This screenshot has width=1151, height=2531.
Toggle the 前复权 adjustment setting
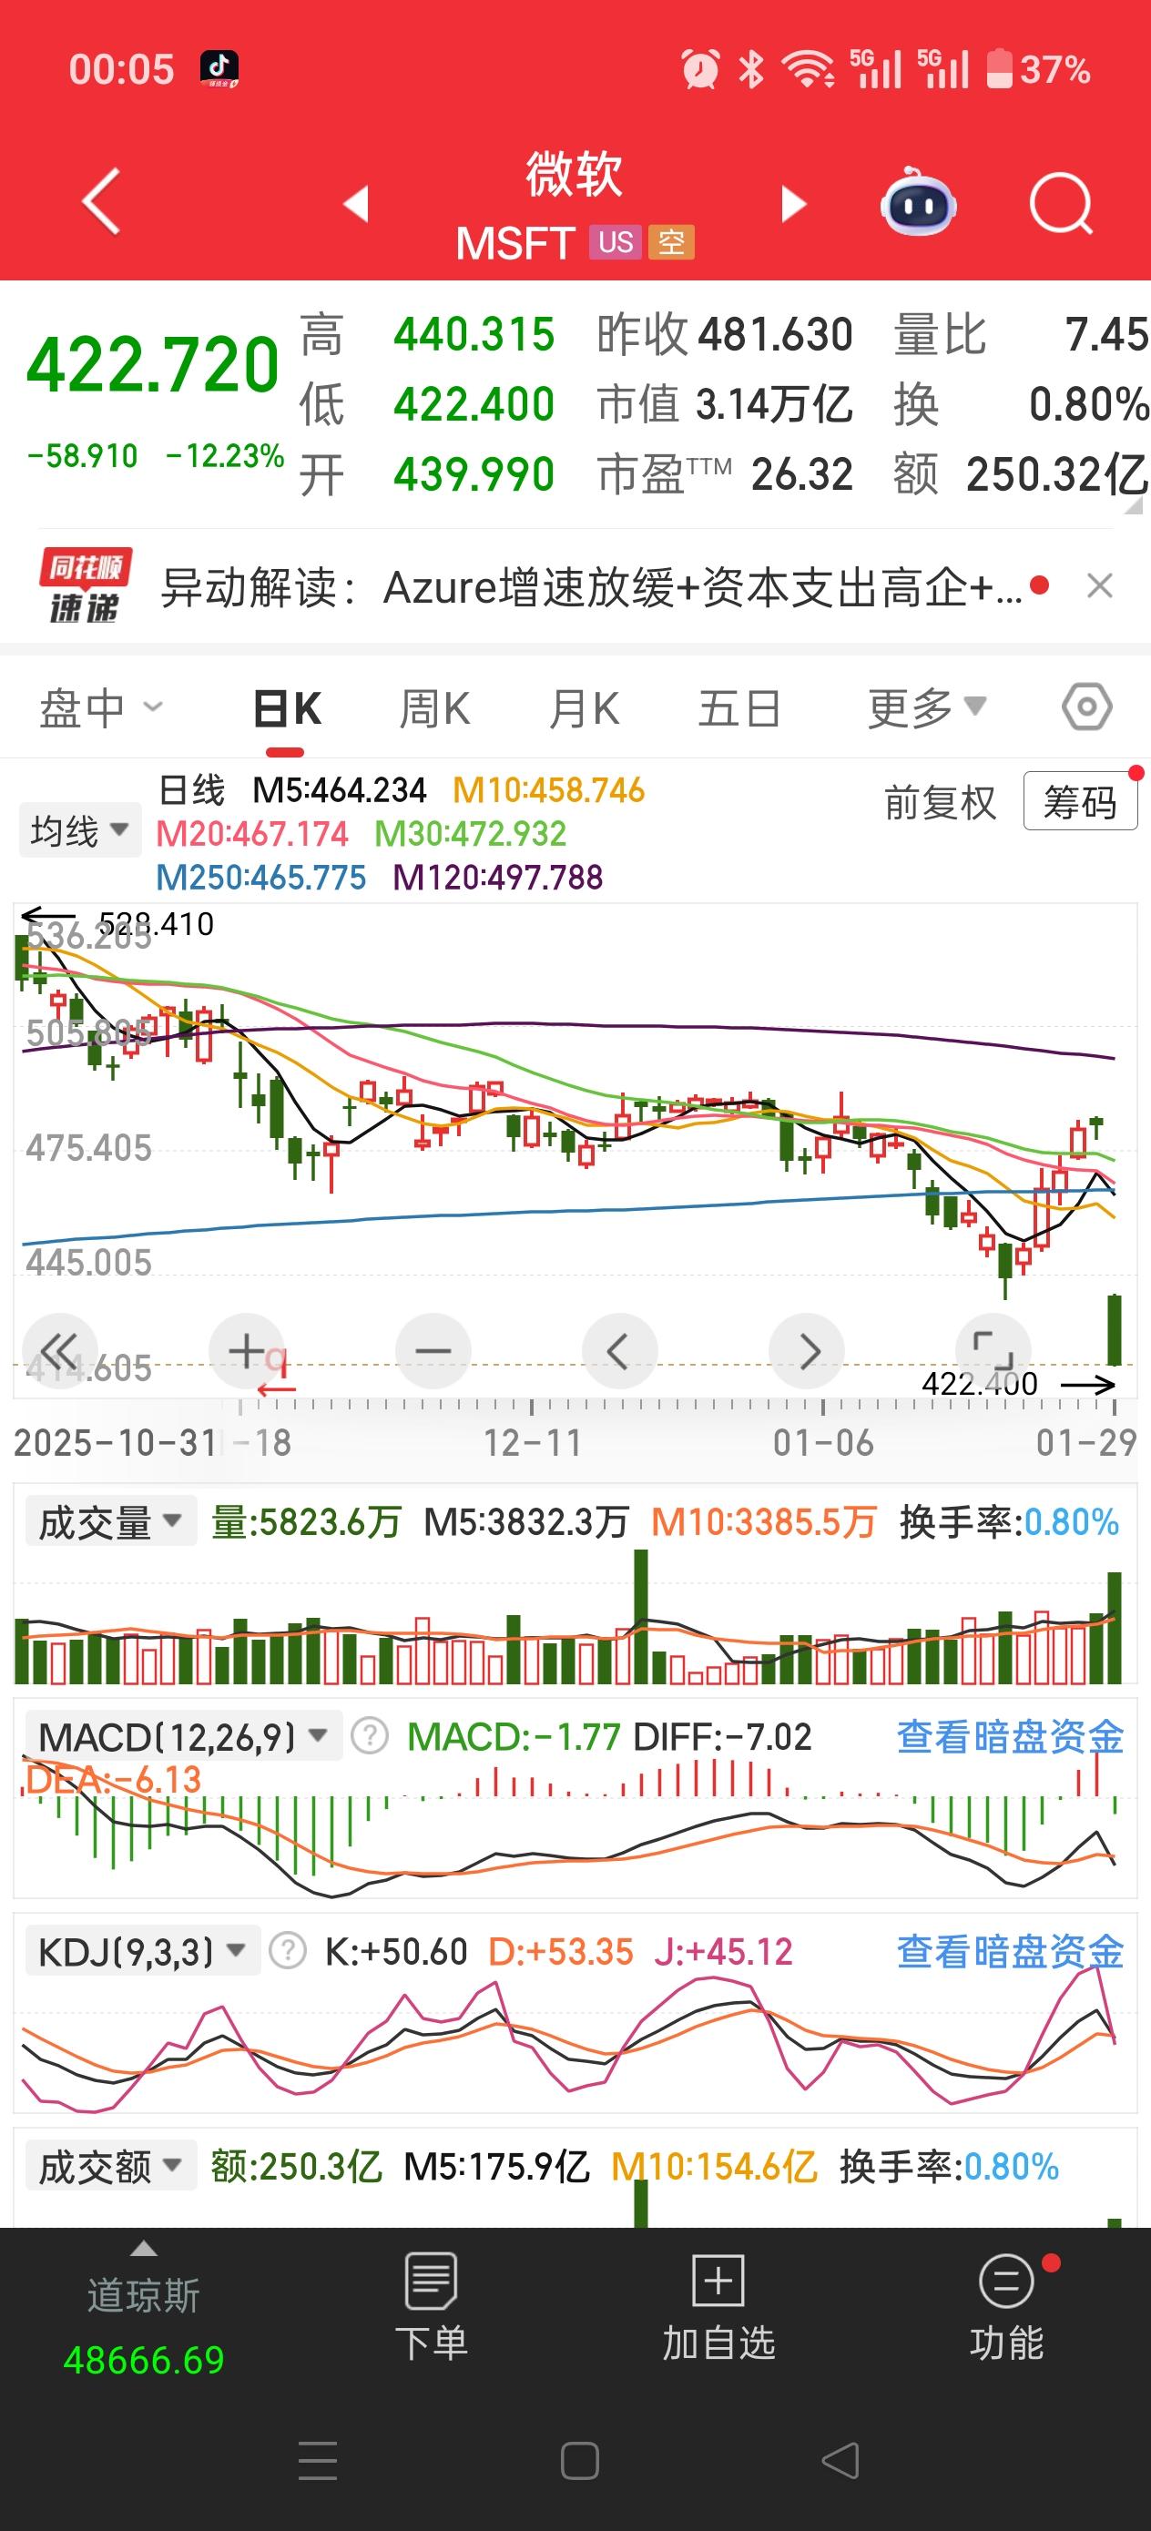click(x=940, y=802)
